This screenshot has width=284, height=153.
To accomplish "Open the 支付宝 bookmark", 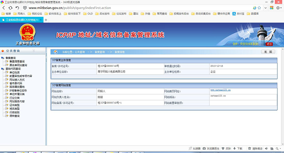I will (x=239, y=14).
